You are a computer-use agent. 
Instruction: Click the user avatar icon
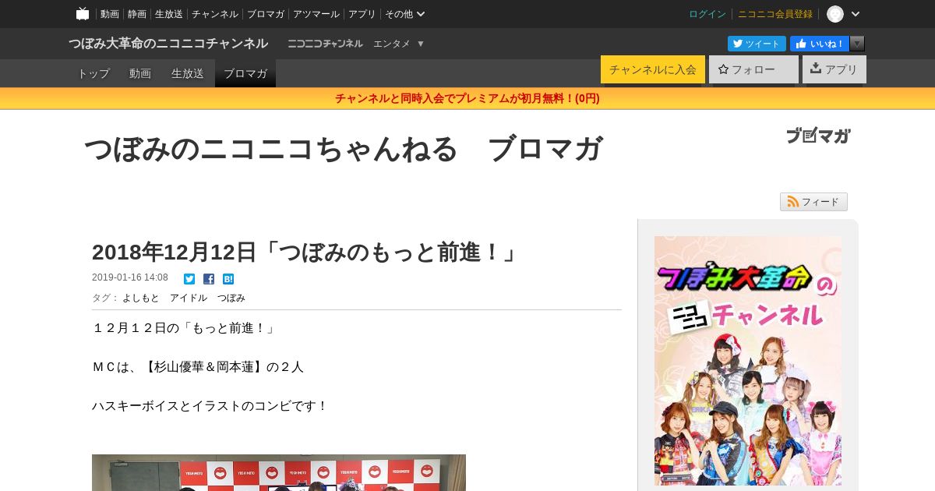835,14
